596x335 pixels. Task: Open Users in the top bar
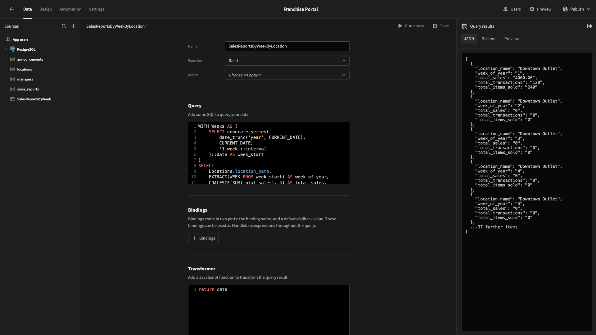(x=512, y=9)
